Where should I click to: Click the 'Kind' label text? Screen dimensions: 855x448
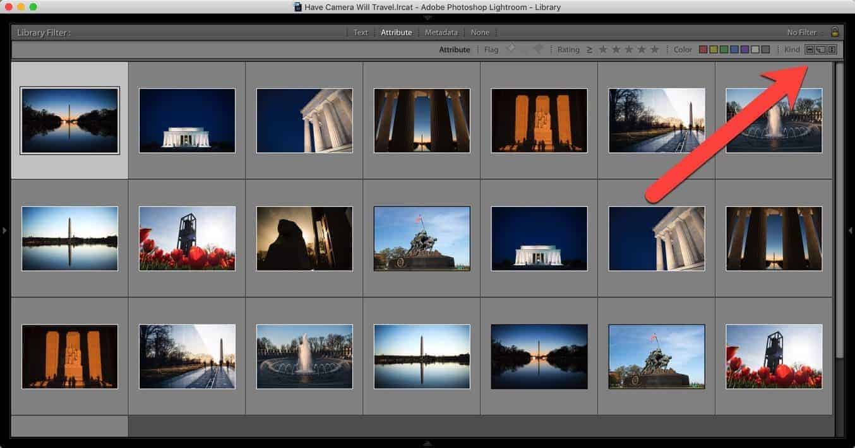(792, 49)
